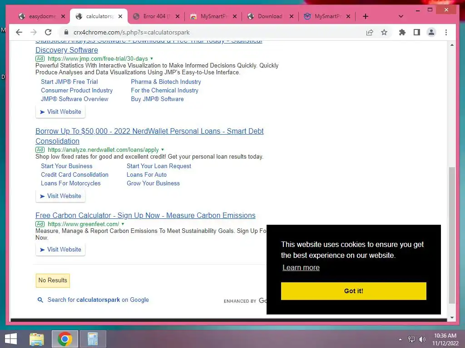Open For the Chemical Industry link
The image size is (465, 348).
coord(164,90)
